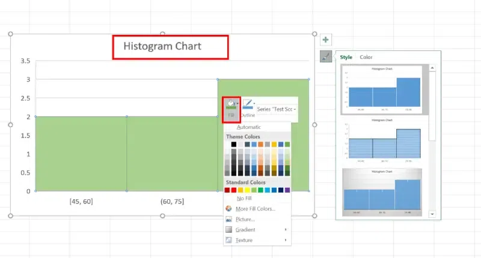Click the Picture fill icon
Screen dimensions: 481x258
(228, 219)
